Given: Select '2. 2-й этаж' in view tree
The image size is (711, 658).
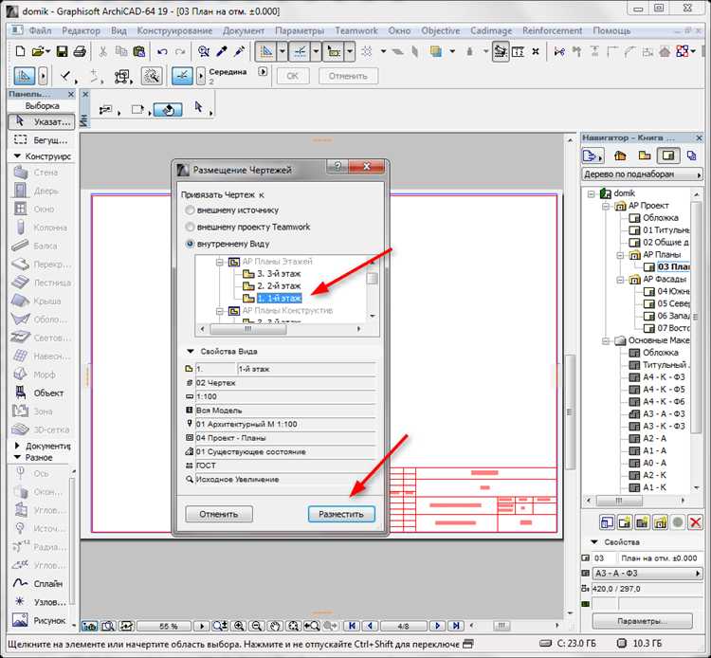Looking at the screenshot, I should click(279, 286).
